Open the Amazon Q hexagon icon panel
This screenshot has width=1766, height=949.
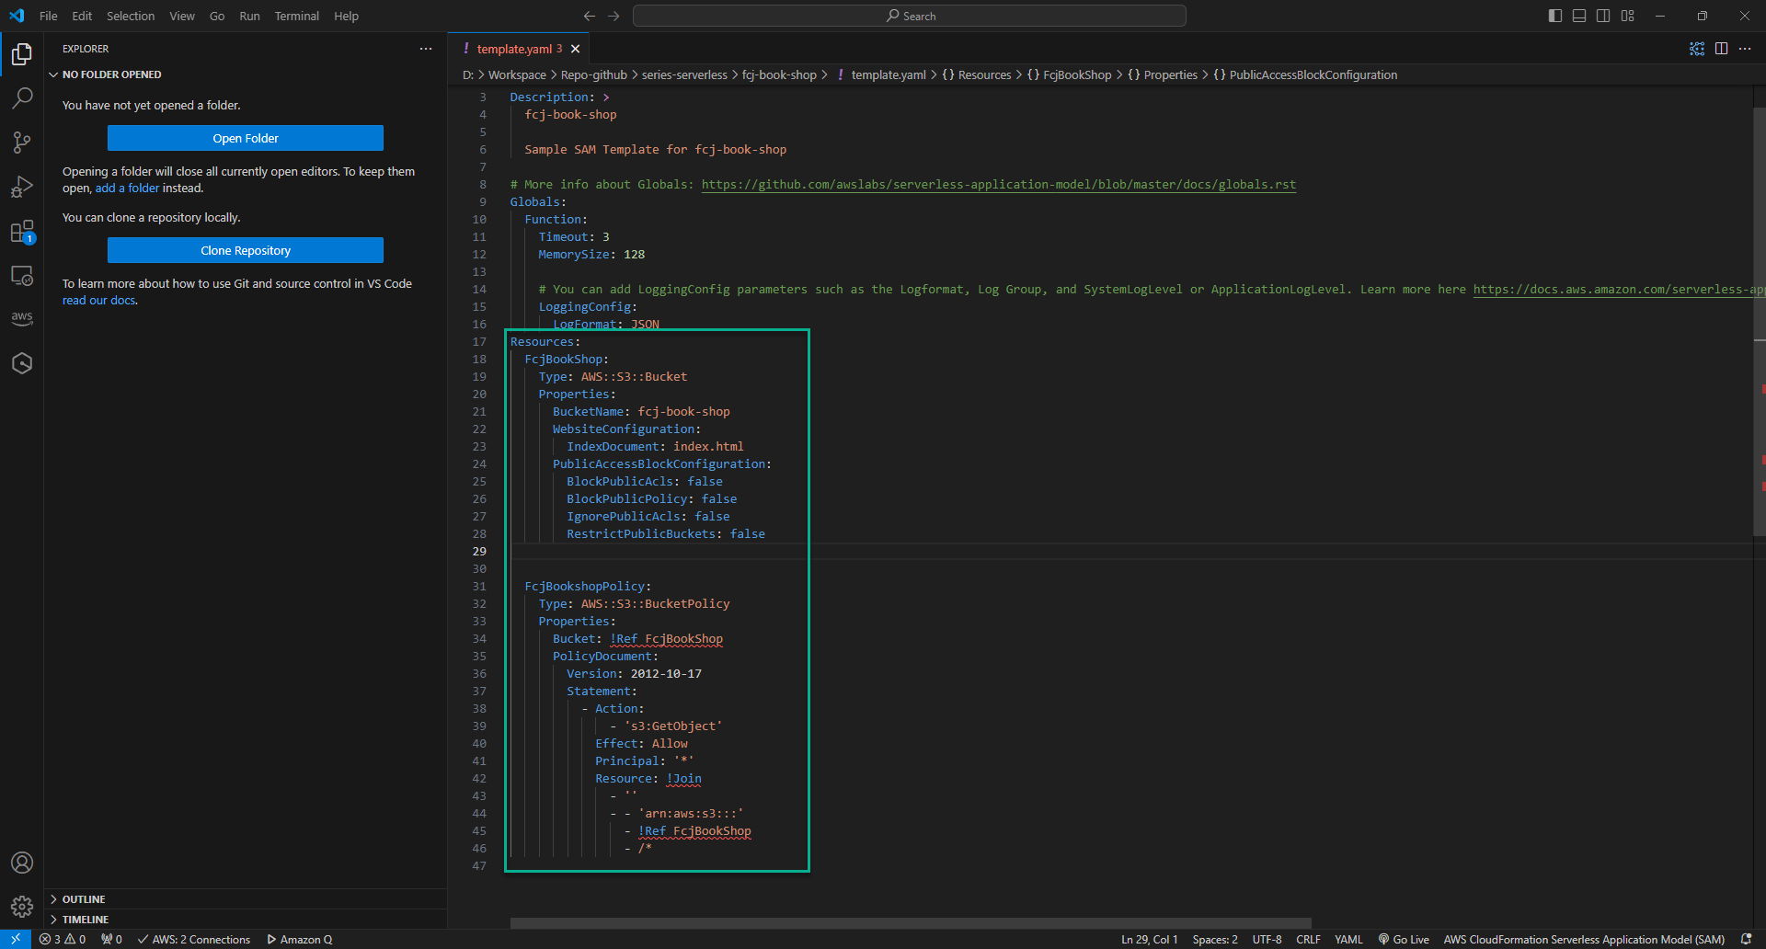[22, 363]
